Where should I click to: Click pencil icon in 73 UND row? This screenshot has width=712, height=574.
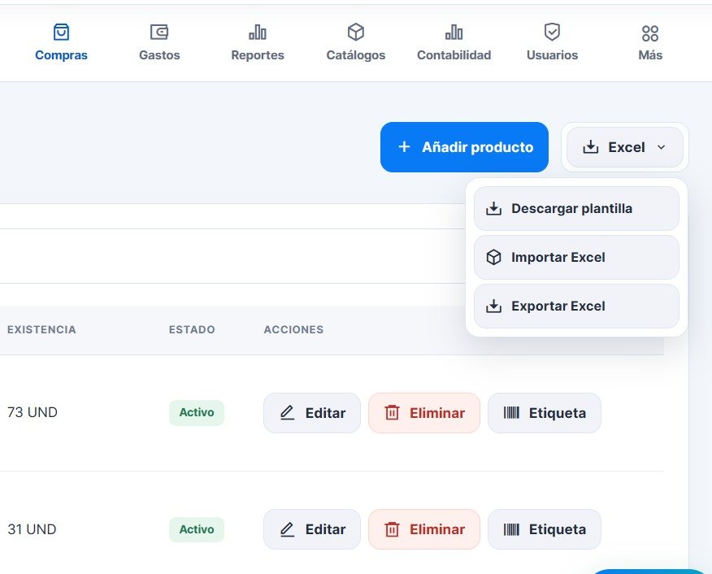287,413
